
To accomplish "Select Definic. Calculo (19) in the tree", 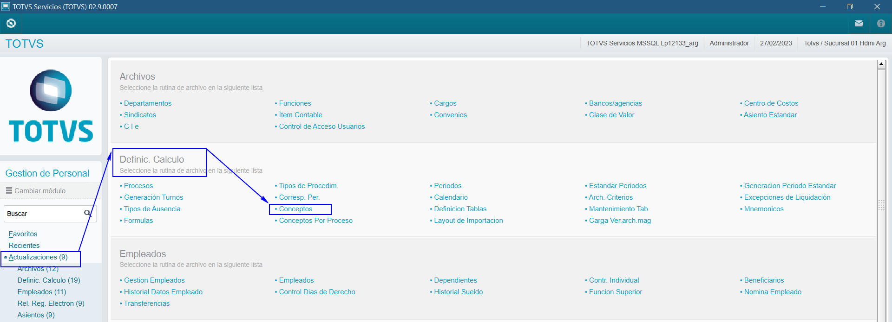I will coord(49,280).
